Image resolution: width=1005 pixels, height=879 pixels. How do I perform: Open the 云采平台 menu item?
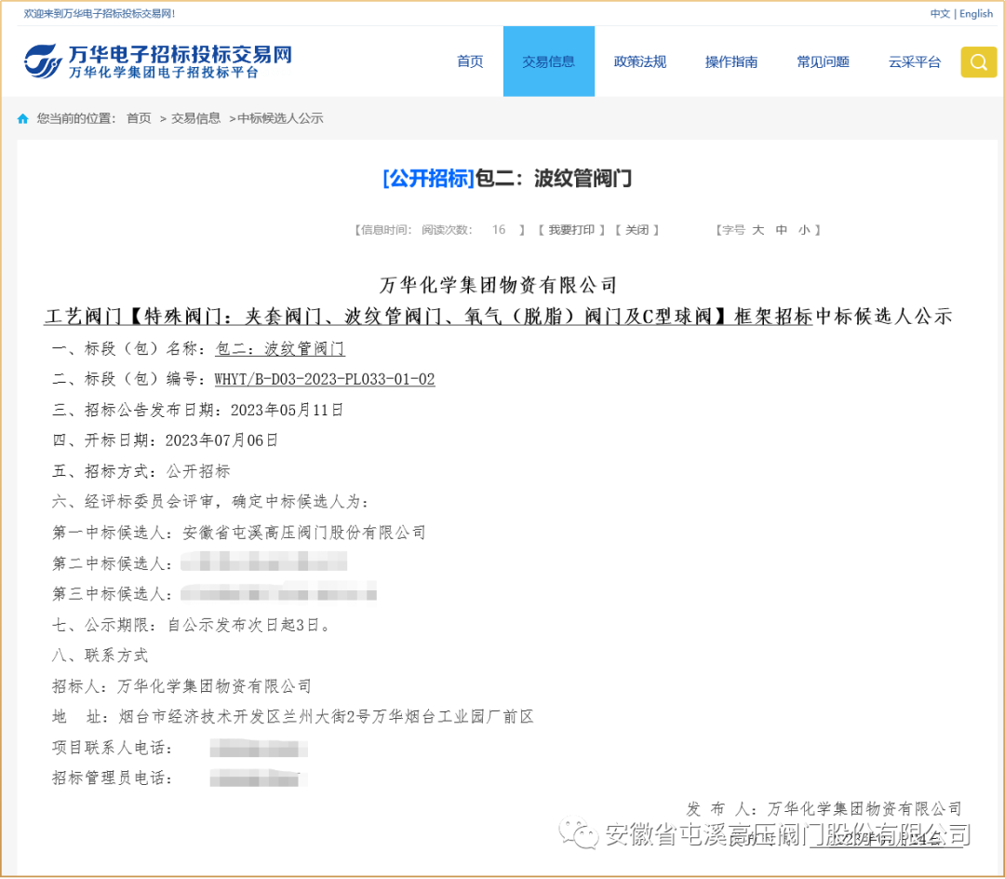pos(915,61)
